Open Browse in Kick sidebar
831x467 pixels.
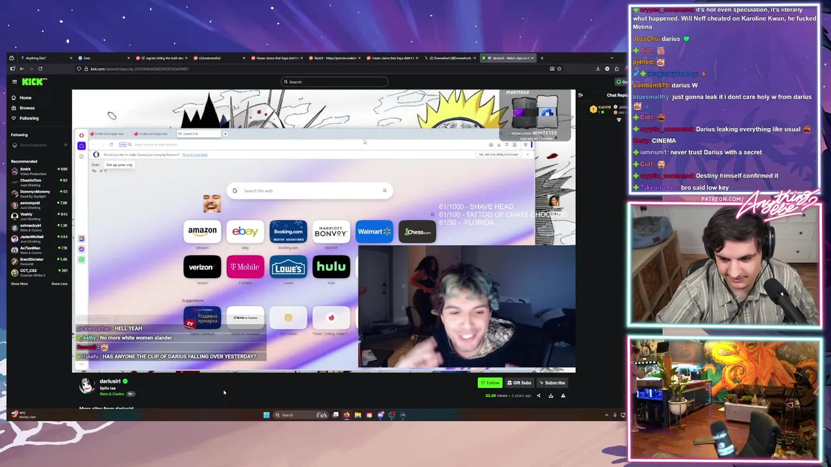pos(26,108)
